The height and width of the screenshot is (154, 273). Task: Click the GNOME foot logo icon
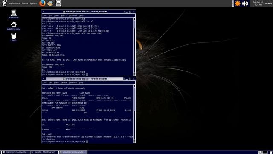point(4,3)
